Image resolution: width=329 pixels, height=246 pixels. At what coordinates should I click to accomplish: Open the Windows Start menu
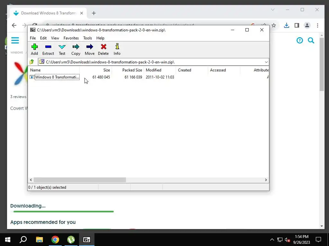pyautogui.click(x=8, y=240)
